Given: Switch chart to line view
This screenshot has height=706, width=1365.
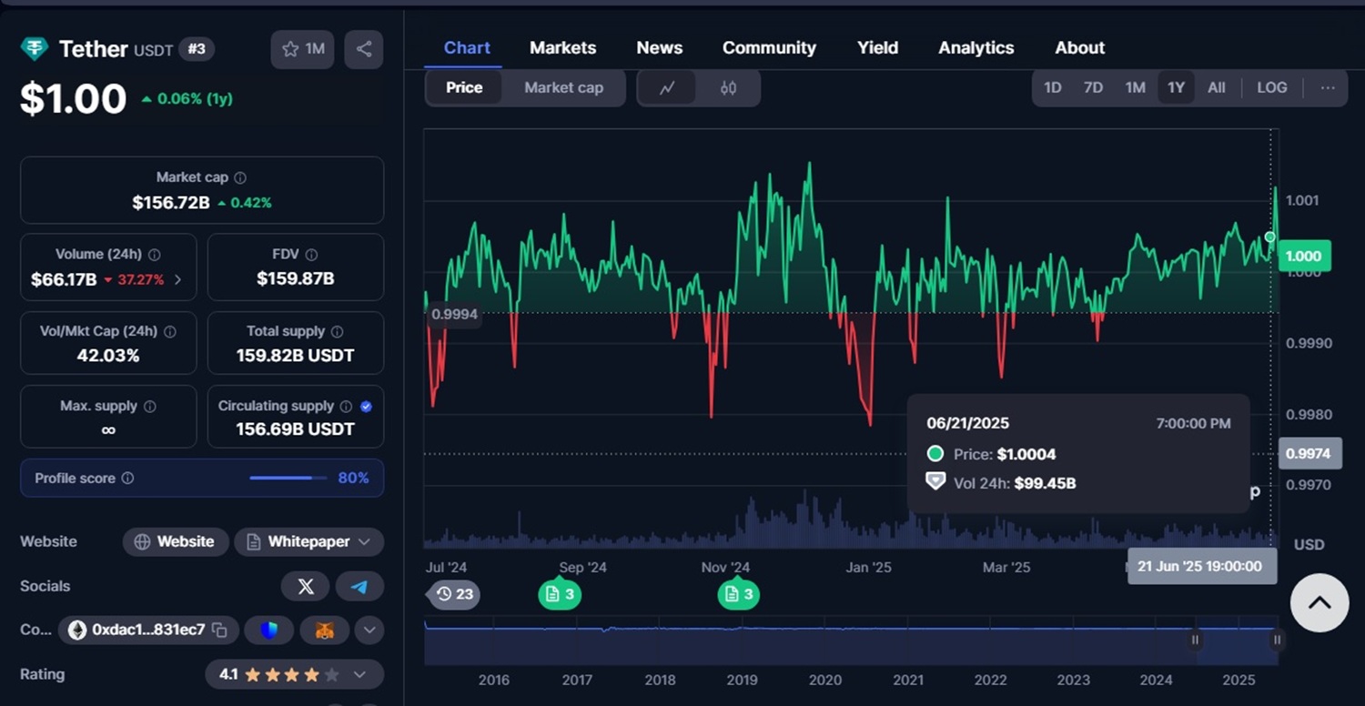Looking at the screenshot, I should point(667,88).
